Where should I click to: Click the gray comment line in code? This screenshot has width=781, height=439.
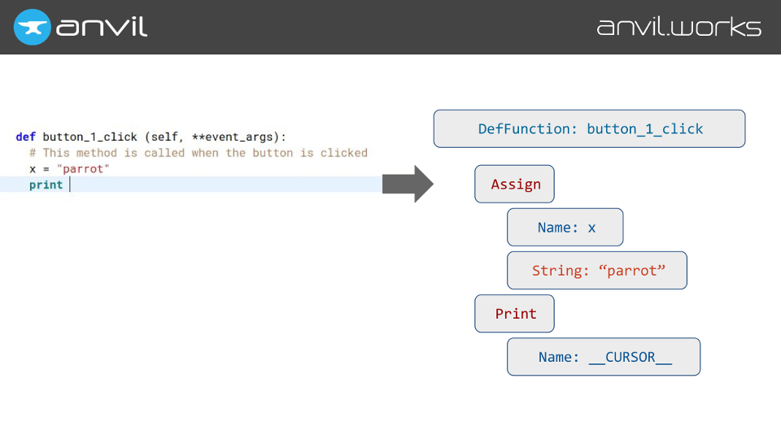click(x=199, y=153)
